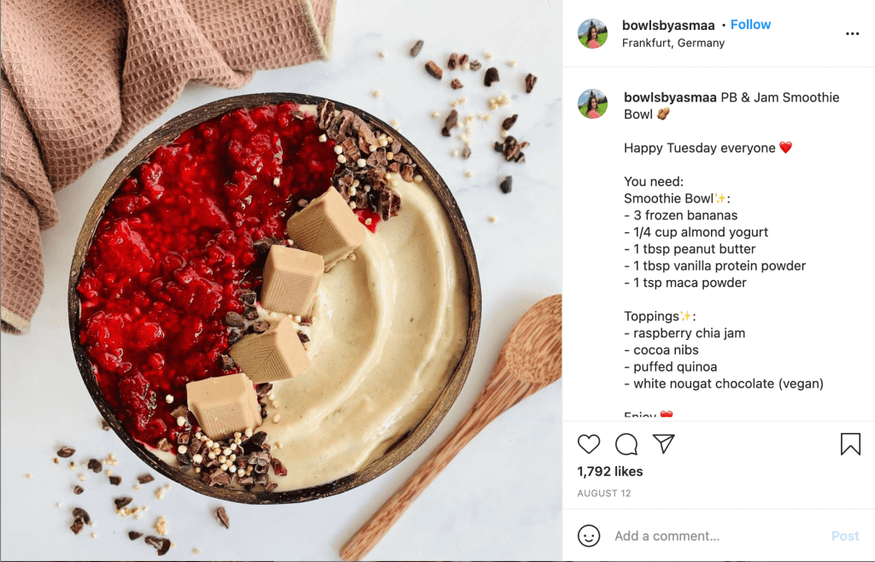Click the AUGUST 12 post date
This screenshot has width=875, height=562.
[604, 494]
